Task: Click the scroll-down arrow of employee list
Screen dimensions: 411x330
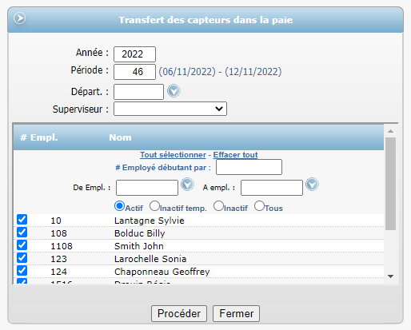Action: tap(391, 276)
